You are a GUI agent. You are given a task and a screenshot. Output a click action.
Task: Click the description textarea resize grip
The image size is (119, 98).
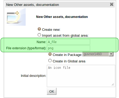[x=113, y=84]
